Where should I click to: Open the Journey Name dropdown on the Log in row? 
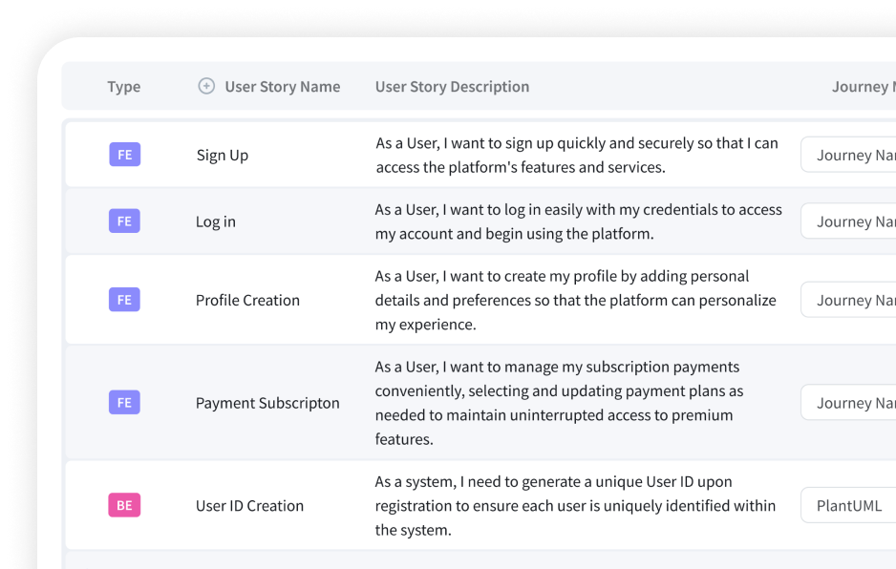click(848, 221)
